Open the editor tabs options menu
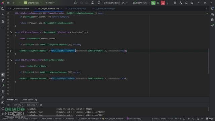215x121 pixels. pos(207,9)
